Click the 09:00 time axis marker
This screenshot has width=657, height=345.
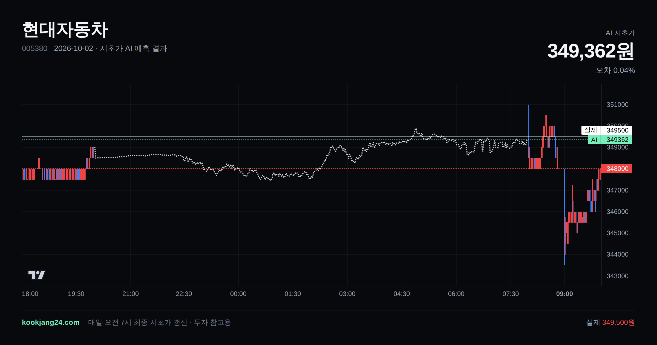coord(564,294)
